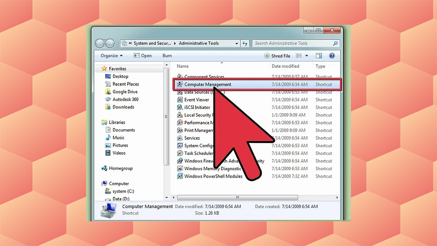The image size is (437, 246).
Task: Click the Forward navigation arrow button
Action: click(110, 43)
